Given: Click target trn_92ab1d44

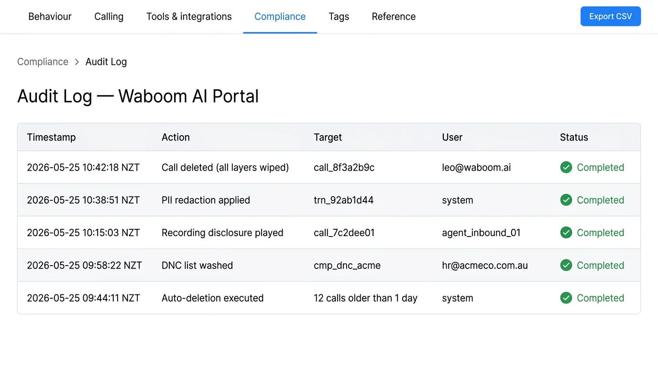Looking at the screenshot, I should pos(343,200).
